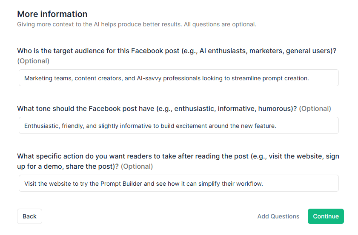Click the (Optional) tag after 'share the post)?'
This screenshot has width=358, height=235.
137,167
